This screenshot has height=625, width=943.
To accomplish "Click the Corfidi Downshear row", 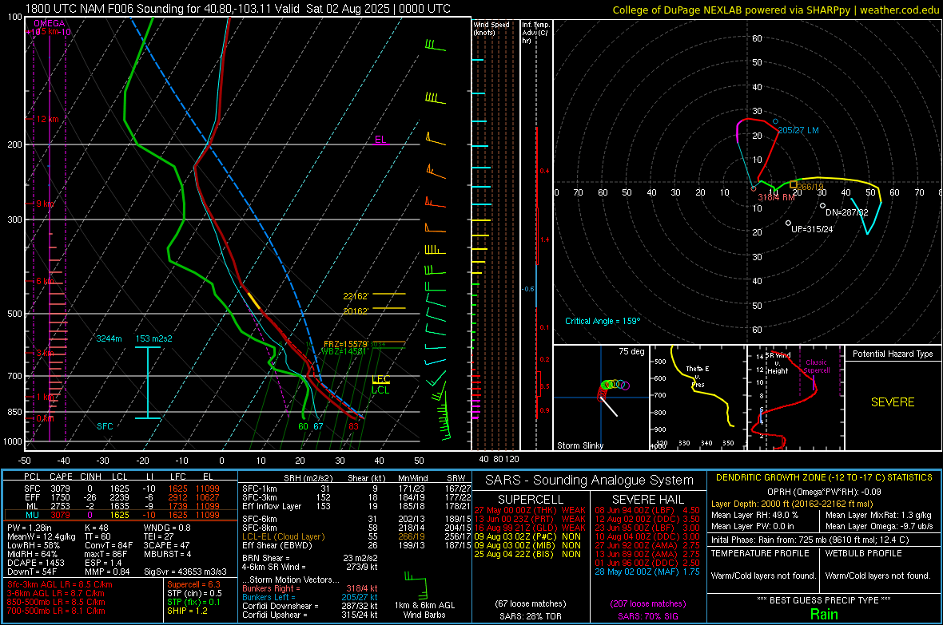I will 310,606.
